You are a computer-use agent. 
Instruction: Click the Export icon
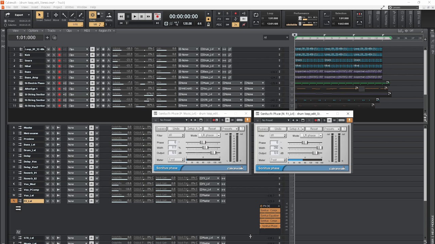tap(8, 15)
